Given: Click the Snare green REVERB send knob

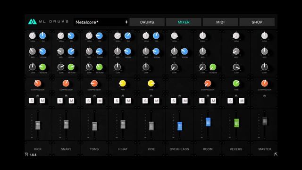Looking at the screenshot, I should 71,67.
